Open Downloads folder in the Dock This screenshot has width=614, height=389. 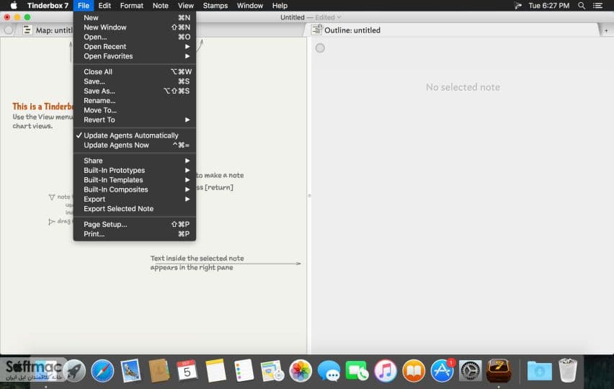pyautogui.click(x=539, y=370)
